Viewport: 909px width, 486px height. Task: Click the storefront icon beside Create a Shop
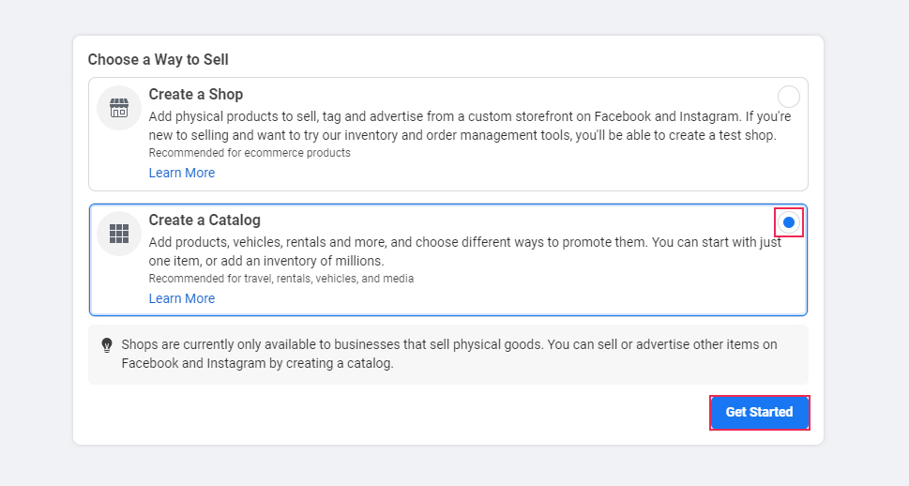tap(119, 108)
